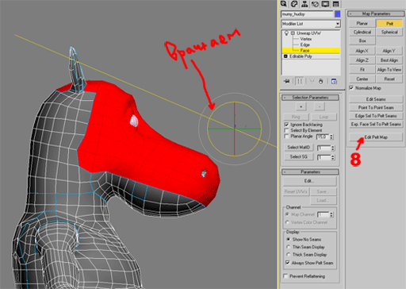Open Configure Modifier Sets icon
The height and width of the screenshot is (289, 406).
pyautogui.click(x=334, y=81)
